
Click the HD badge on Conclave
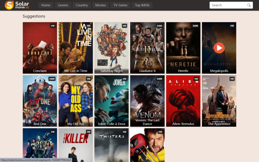click(x=53, y=26)
